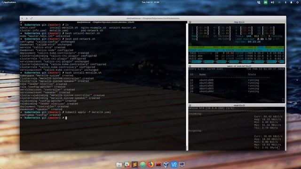Click 'configmap "config" created' output line
301x169 pixels.
pyautogui.click(x=40, y=115)
